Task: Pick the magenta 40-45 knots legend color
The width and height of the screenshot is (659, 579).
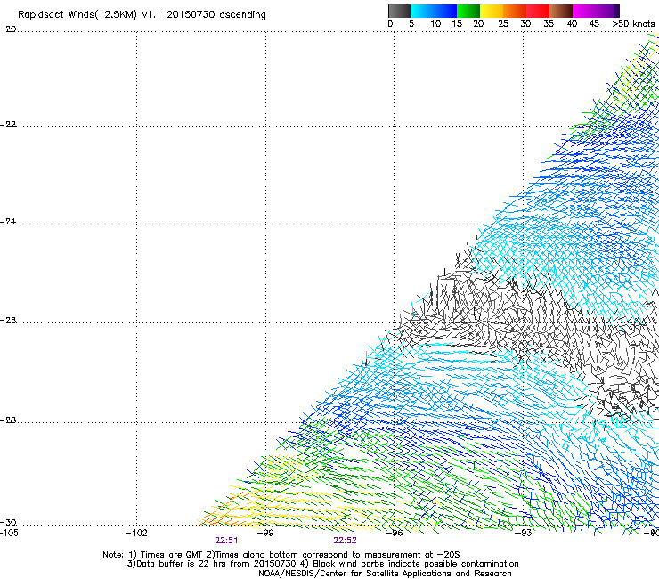Action: [x=584, y=11]
